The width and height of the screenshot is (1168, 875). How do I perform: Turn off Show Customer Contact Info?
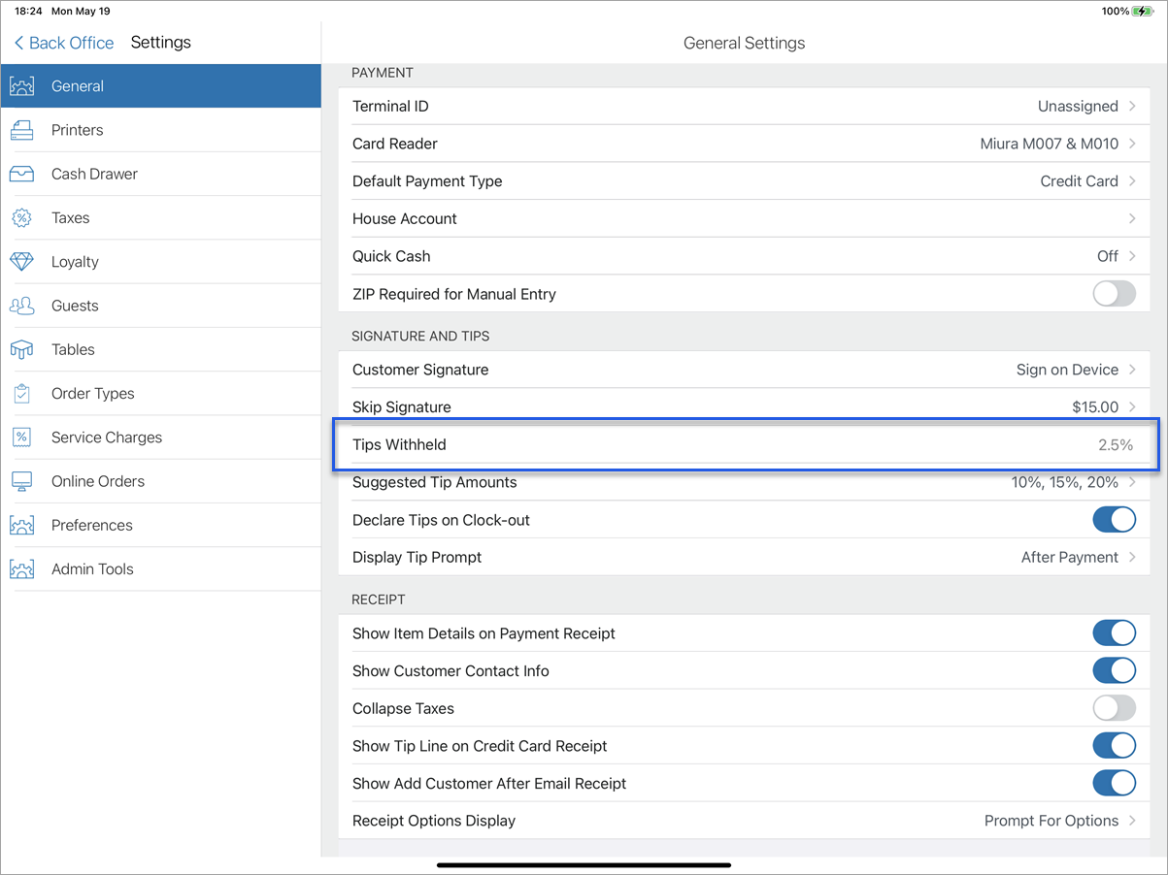(x=1114, y=671)
